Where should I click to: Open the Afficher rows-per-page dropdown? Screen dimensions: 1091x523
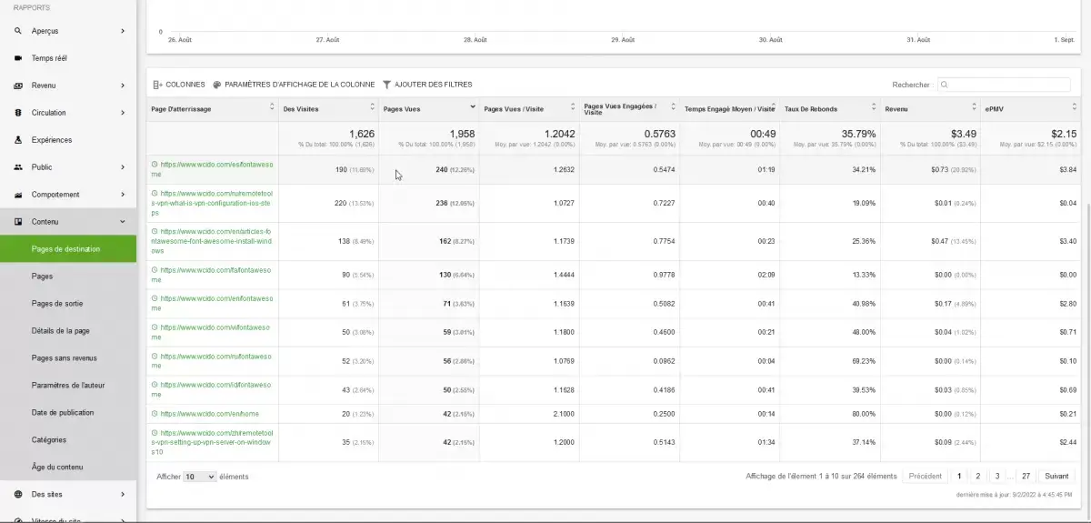point(200,477)
